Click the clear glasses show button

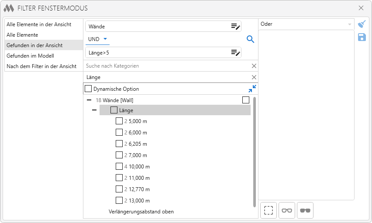coord(286,210)
